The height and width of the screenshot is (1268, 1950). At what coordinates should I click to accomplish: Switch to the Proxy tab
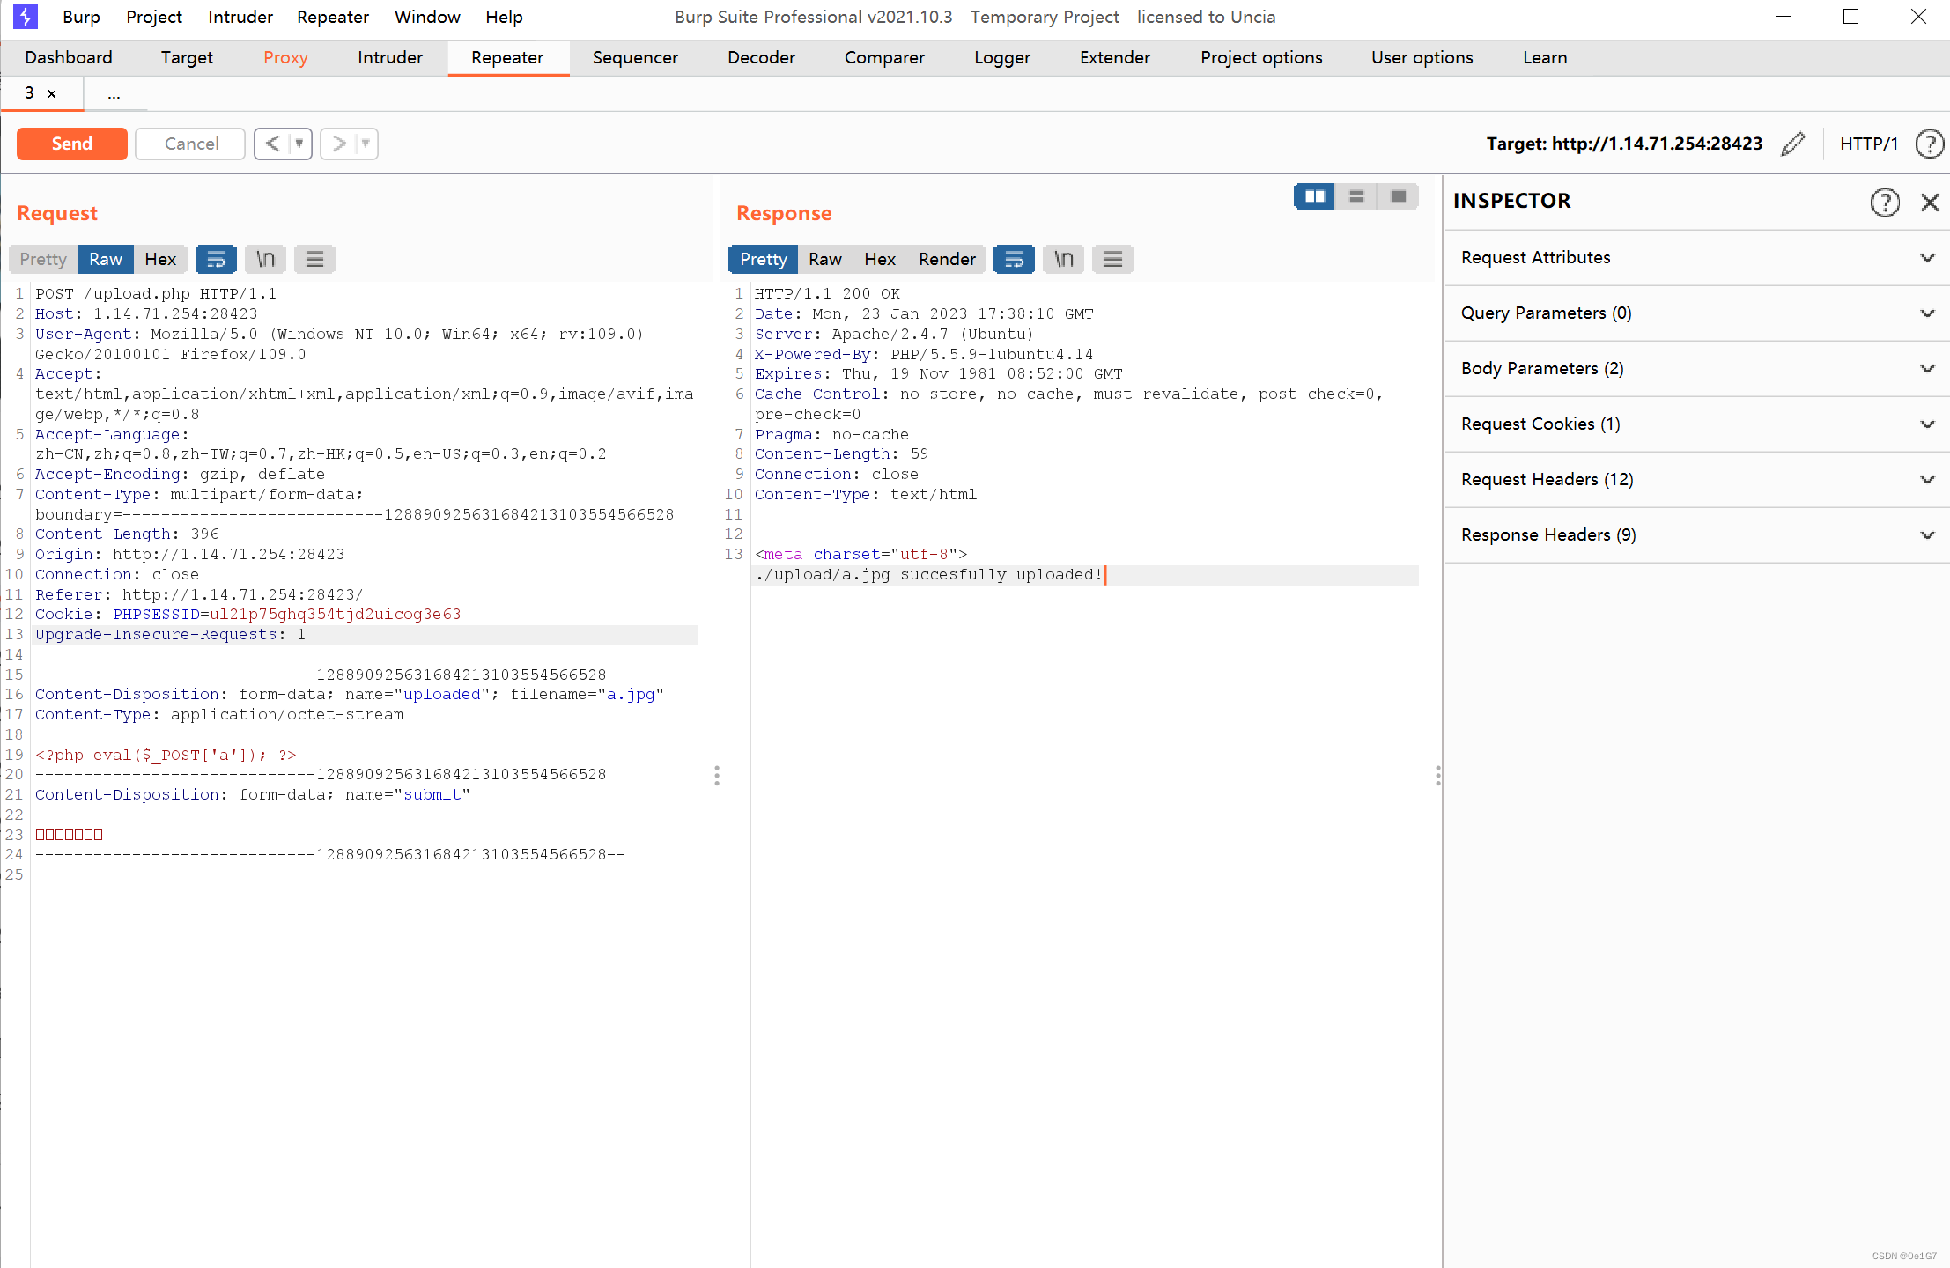pos(285,57)
